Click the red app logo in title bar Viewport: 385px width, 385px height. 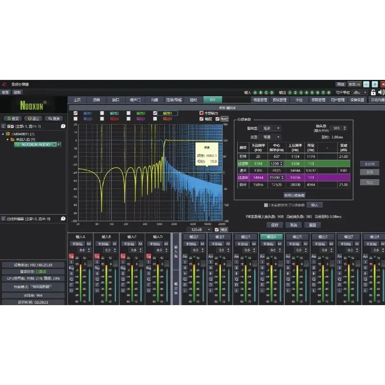(x=4, y=84)
